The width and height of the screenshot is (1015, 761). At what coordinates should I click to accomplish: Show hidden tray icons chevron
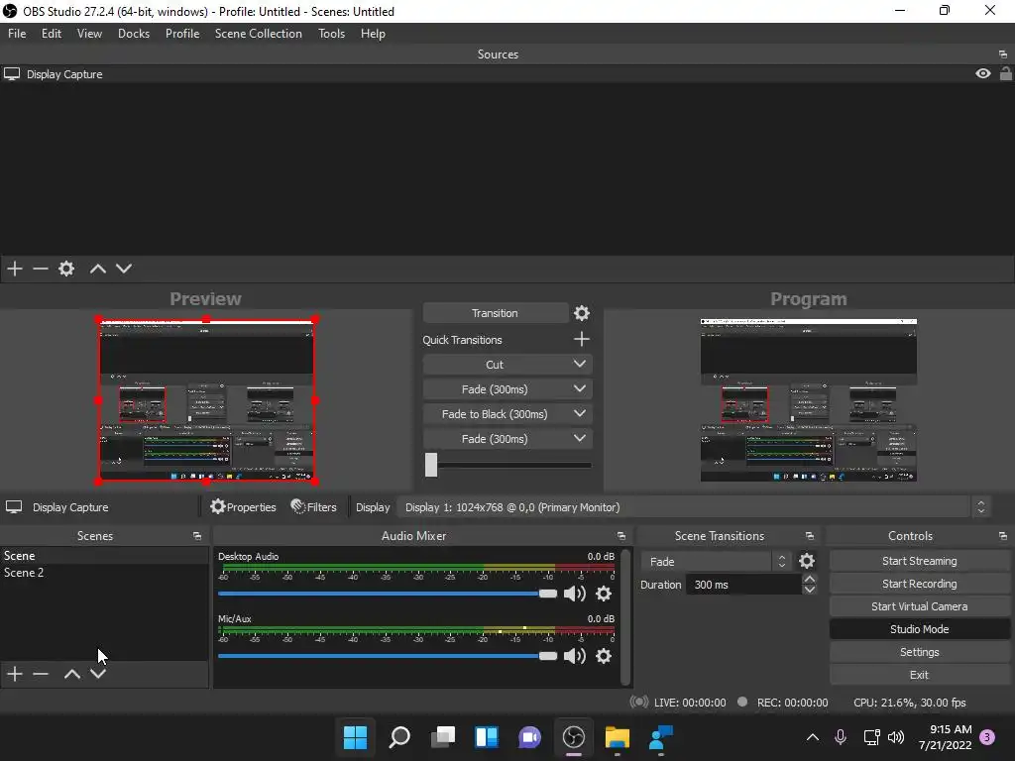coord(813,737)
